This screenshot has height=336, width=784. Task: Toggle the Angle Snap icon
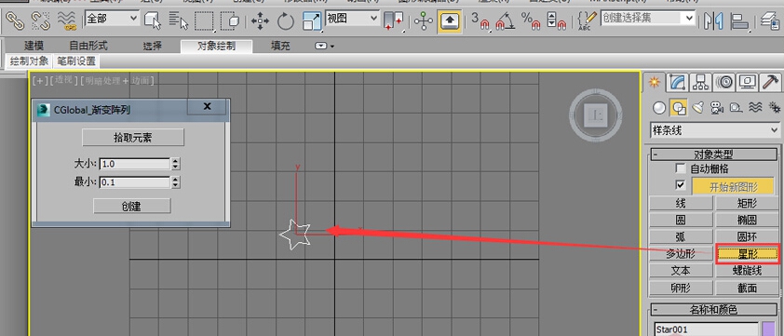click(506, 21)
